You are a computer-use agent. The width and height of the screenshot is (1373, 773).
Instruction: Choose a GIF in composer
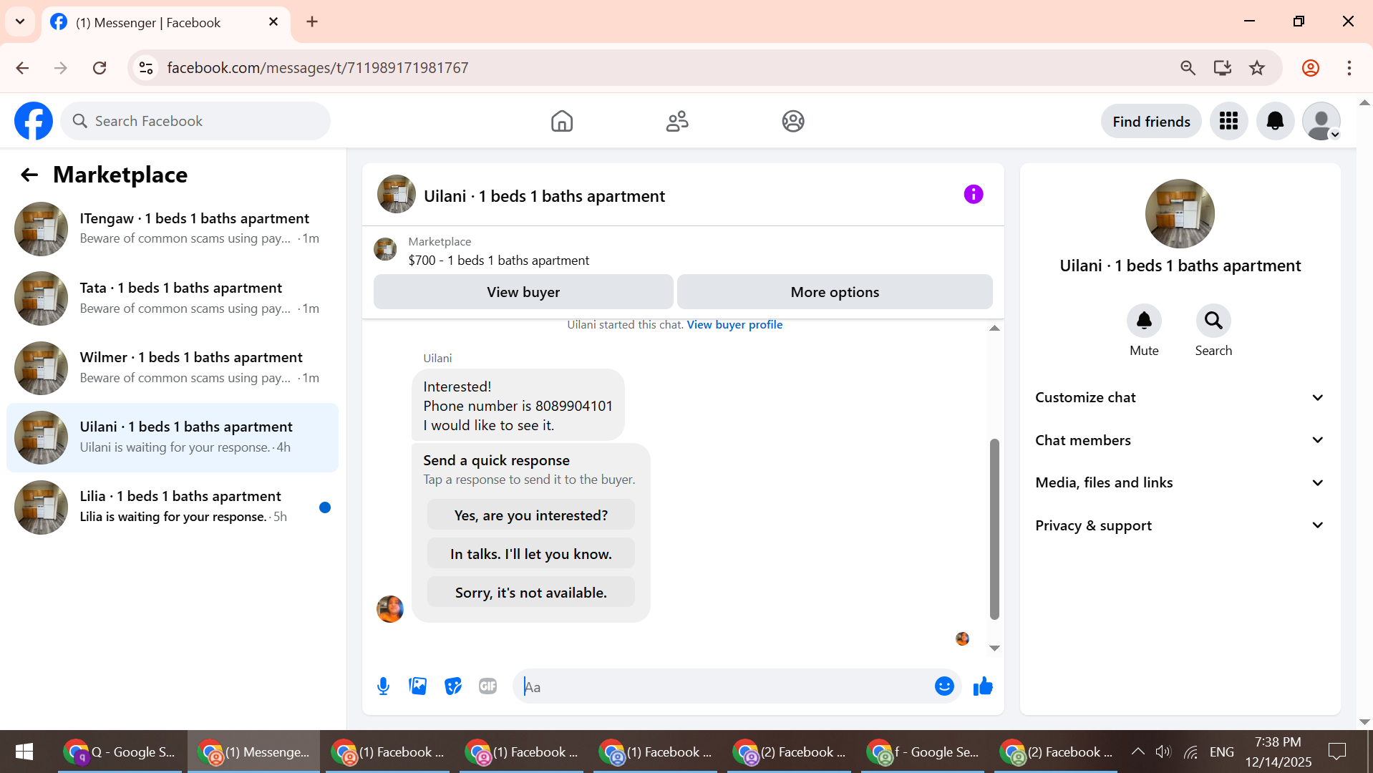click(x=488, y=686)
